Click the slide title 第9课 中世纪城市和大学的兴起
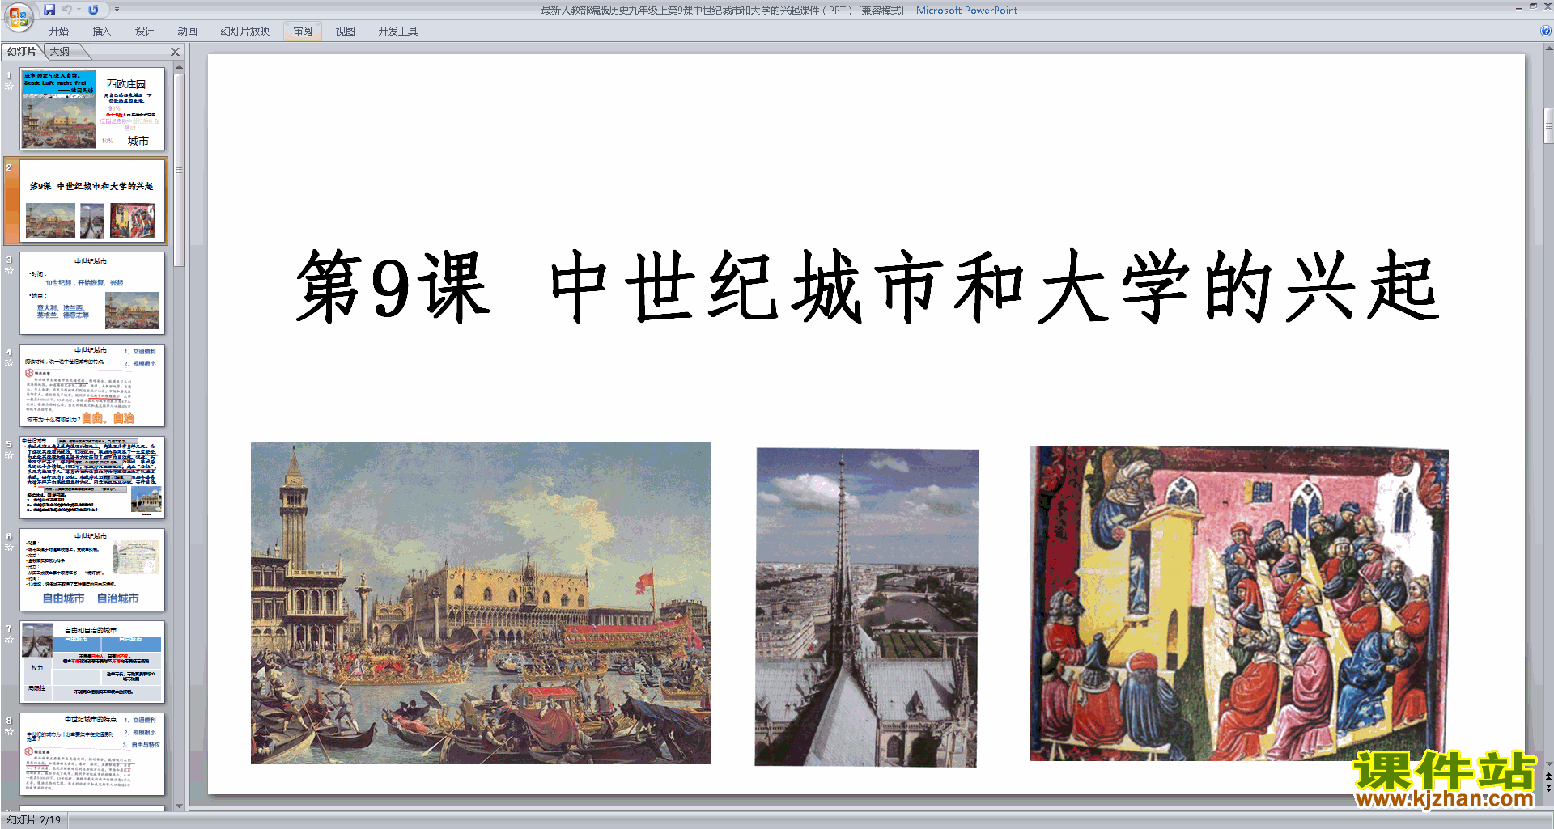This screenshot has height=829, width=1554. [x=867, y=285]
